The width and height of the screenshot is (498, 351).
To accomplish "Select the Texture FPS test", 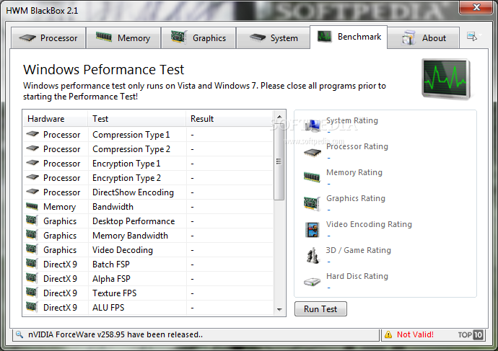I will pyautogui.click(x=148, y=293).
